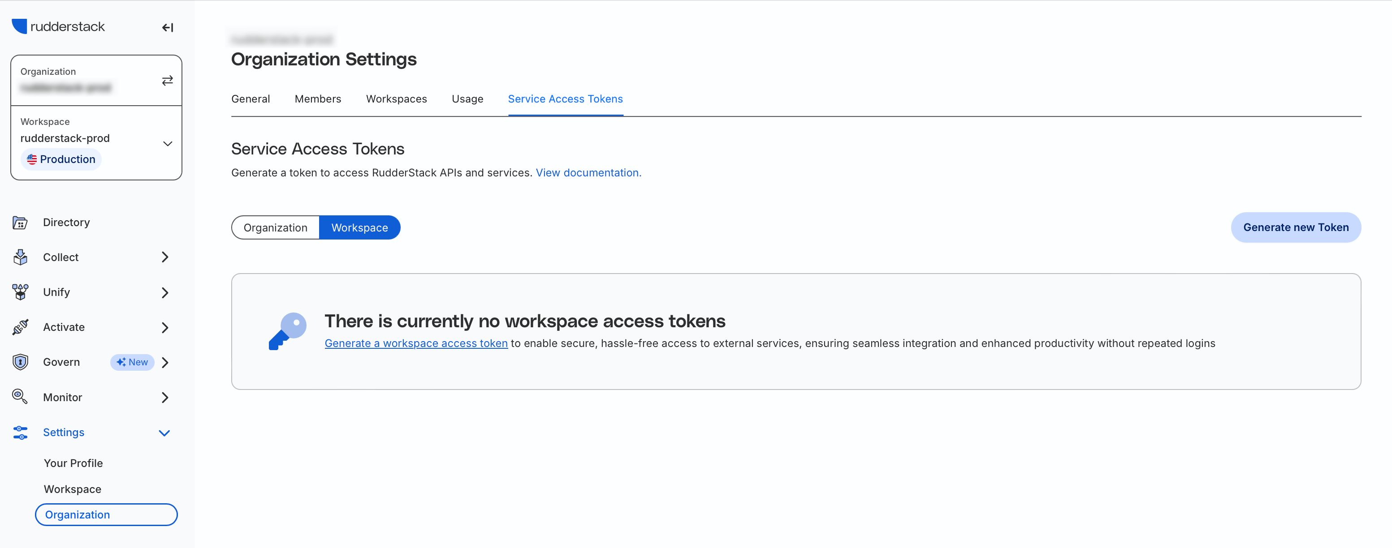
Task: Collapse the Settings menu chevron
Action: point(164,433)
